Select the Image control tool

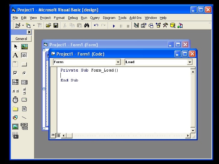tap(15, 127)
